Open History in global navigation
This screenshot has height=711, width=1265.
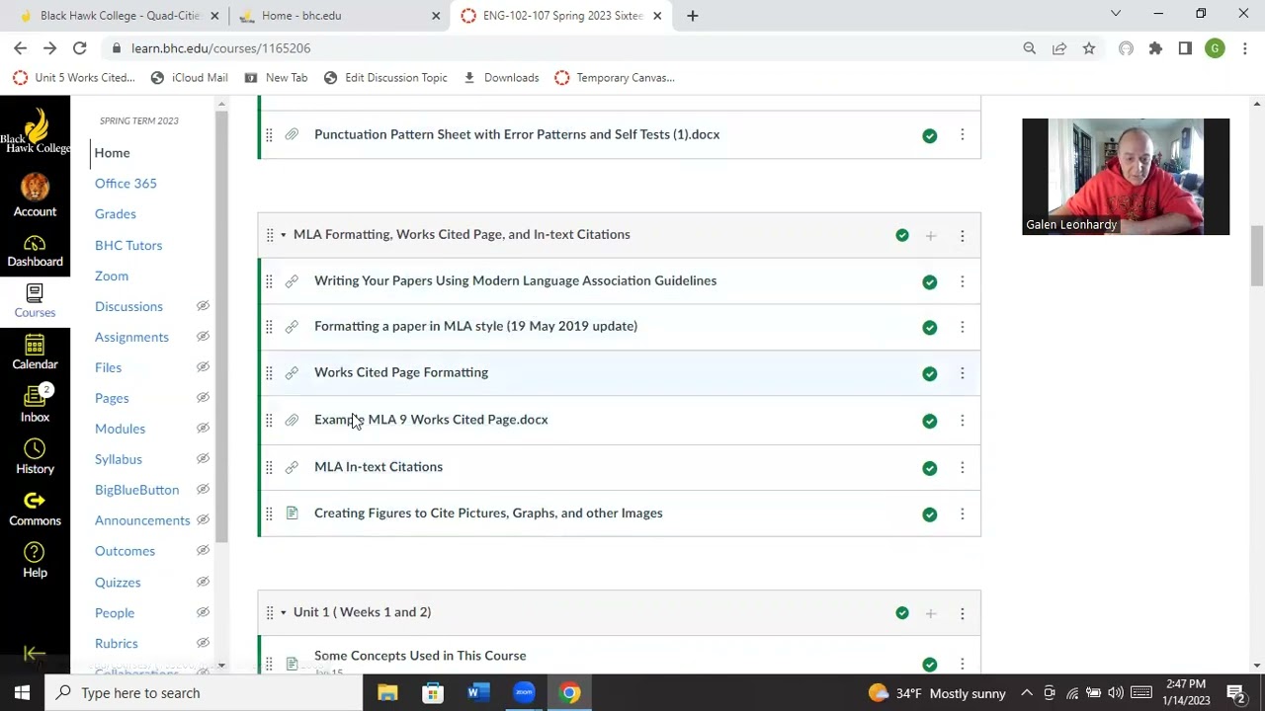pyautogui.click(x=35, y=456)
